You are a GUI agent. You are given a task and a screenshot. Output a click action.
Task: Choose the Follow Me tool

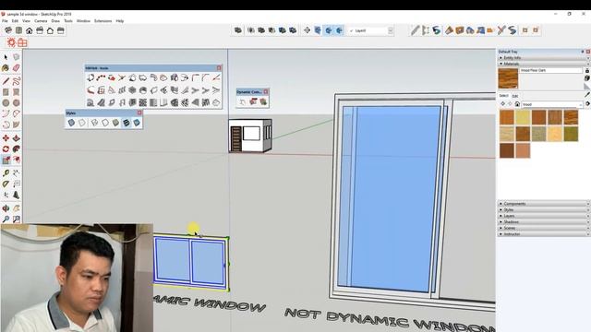pos(17,149)
